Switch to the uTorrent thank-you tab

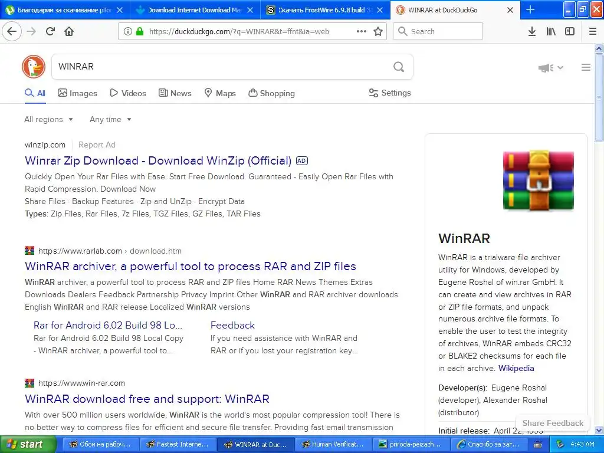coord(65,10)
